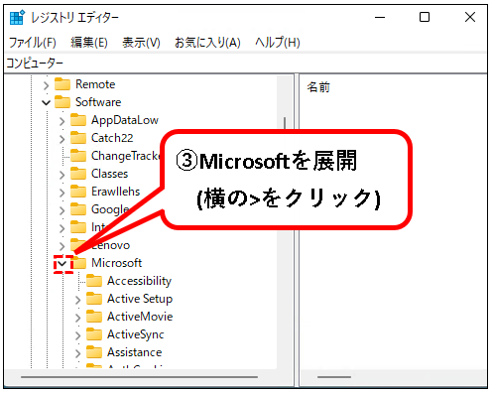Click the Classes folder icon

click(x=78, y=174)
